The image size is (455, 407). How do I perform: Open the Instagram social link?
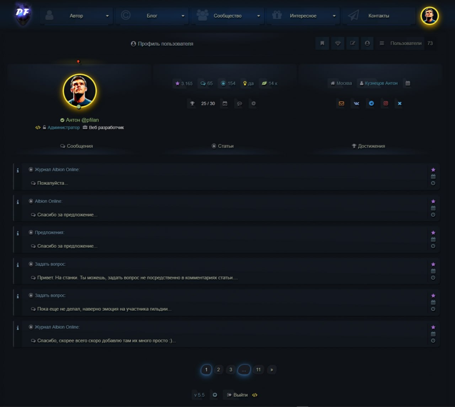click(x=386, y=104)
